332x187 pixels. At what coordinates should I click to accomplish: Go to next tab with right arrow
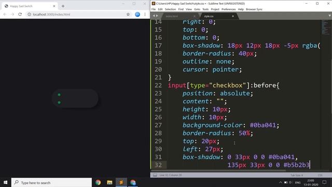[157, 16]
